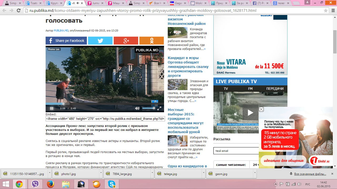Open camera app taskbar icon

coord(81,184)
